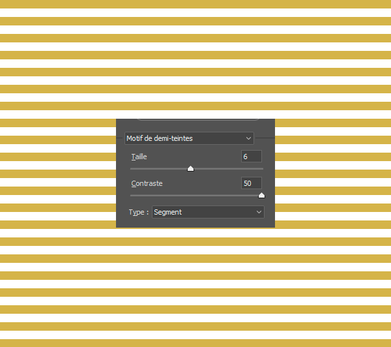The width and height of the screenshot is (391, 347).
Task: Click the middle of the Contraste slider track
Action: (x=197, y=195)
